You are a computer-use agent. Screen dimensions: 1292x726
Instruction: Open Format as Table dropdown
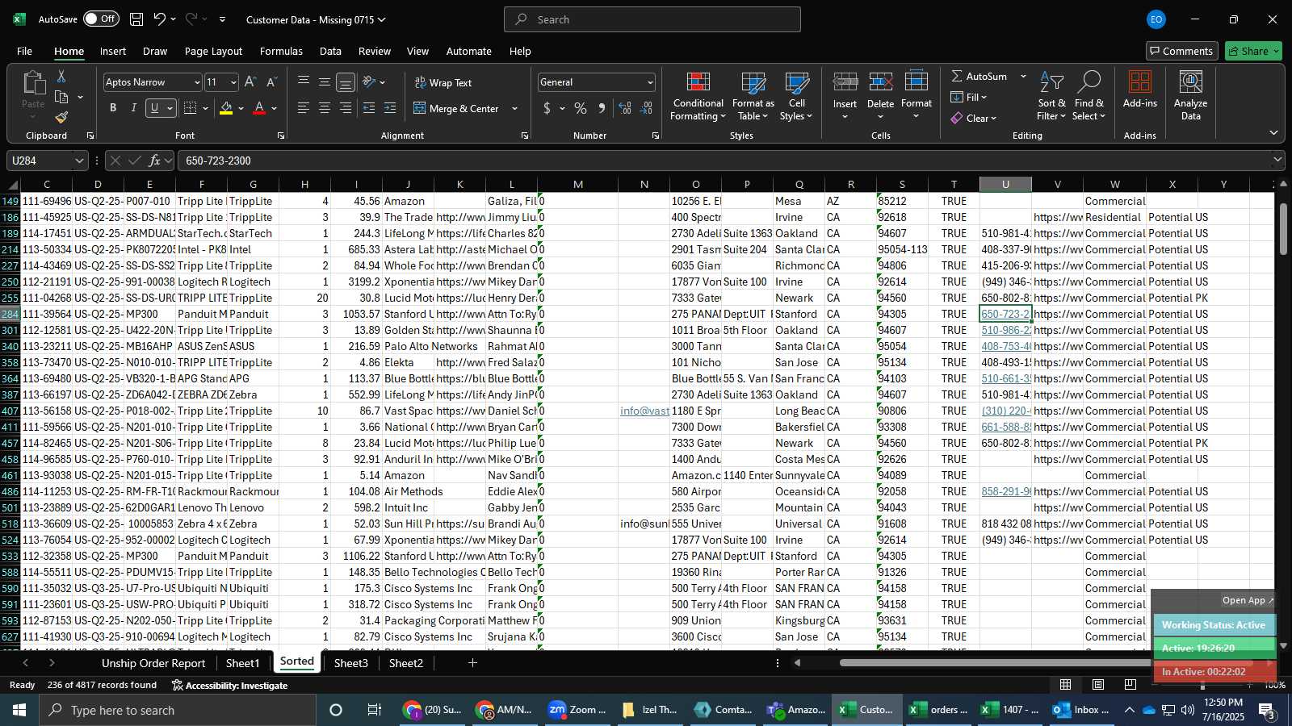(753, 96)
